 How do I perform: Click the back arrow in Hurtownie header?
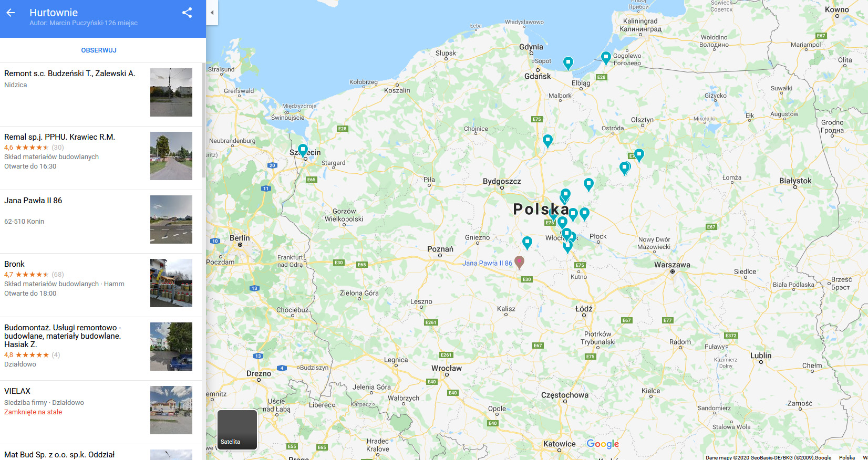(x=11, y=13)
